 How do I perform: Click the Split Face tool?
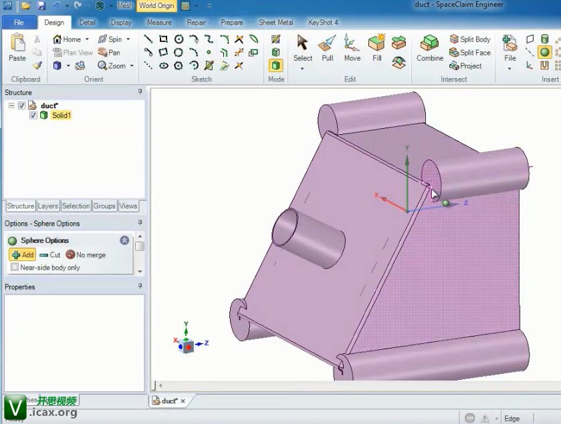tap(470, 53)
